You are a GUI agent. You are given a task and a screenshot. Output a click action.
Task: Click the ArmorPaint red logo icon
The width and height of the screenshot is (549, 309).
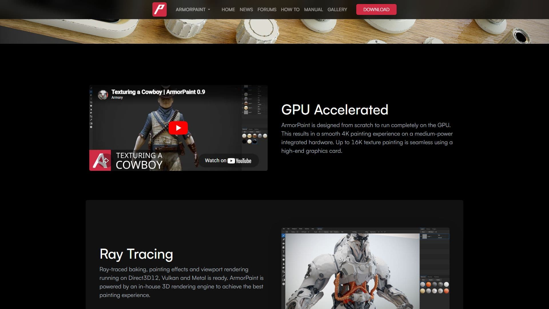159,9
